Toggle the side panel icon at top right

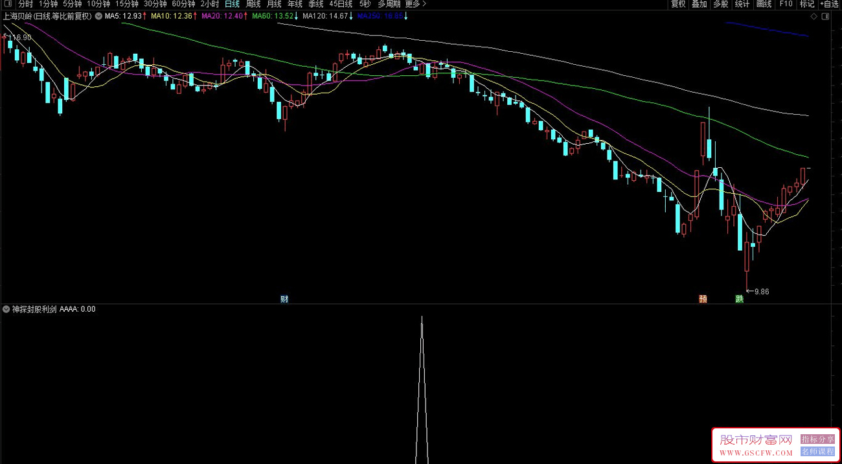pos(825,16)
